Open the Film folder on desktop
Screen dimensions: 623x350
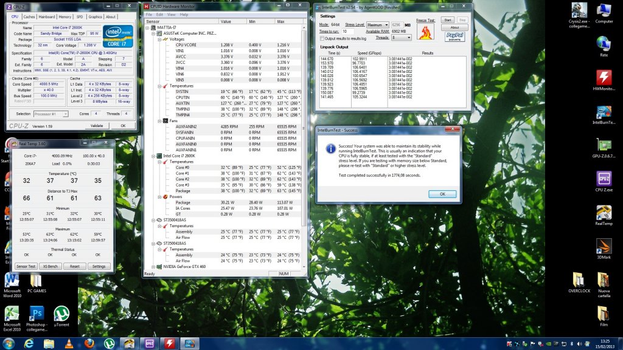tap(604, 317)
